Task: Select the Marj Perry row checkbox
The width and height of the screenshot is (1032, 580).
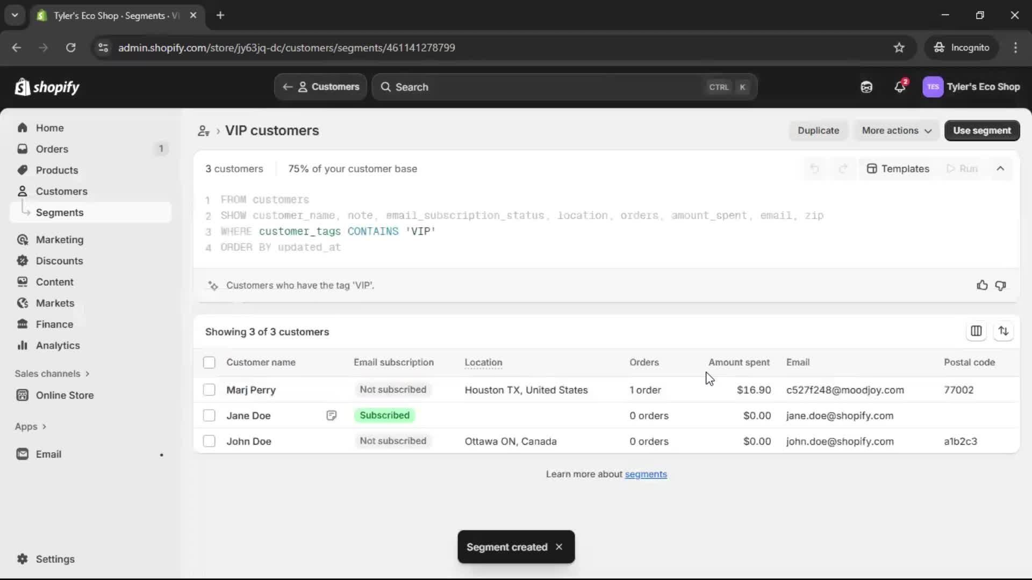Action: click(209, 390)
